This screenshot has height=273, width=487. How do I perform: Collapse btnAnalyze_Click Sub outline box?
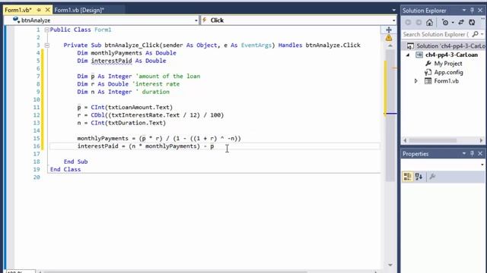click(x=47, y=45)
